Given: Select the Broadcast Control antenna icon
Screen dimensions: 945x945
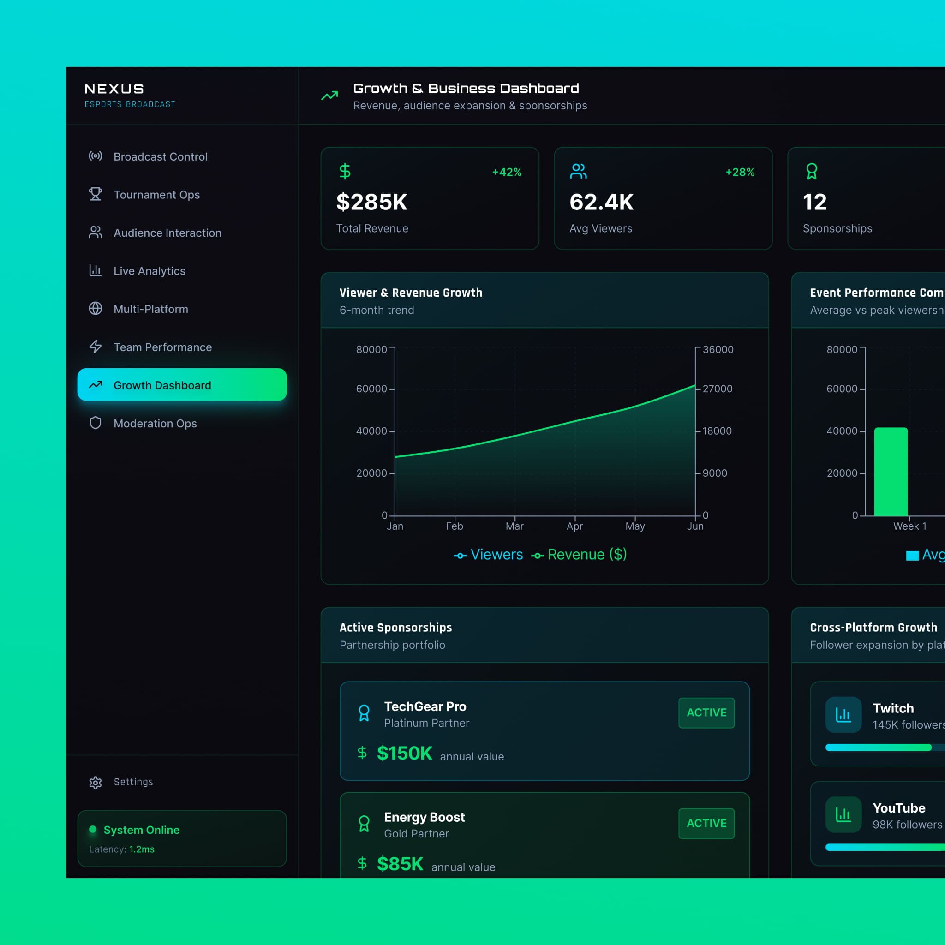Looking at the screenshot, I should (x=96, y=156).
